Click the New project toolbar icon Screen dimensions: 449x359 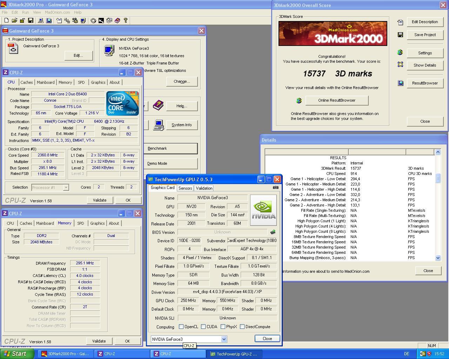pos(6,21)
